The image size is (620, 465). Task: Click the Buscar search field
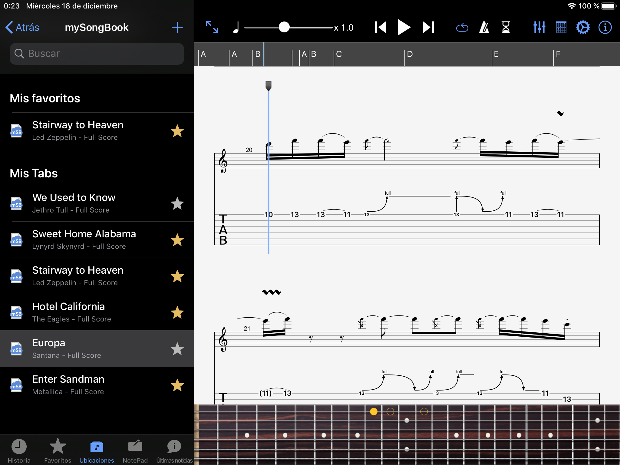coord(97,54)
